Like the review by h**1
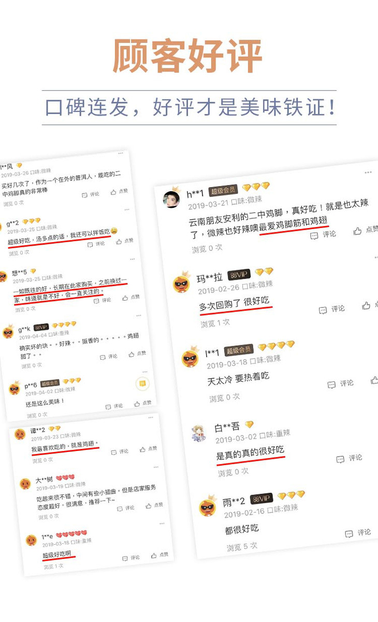 [x=365, y=231]
